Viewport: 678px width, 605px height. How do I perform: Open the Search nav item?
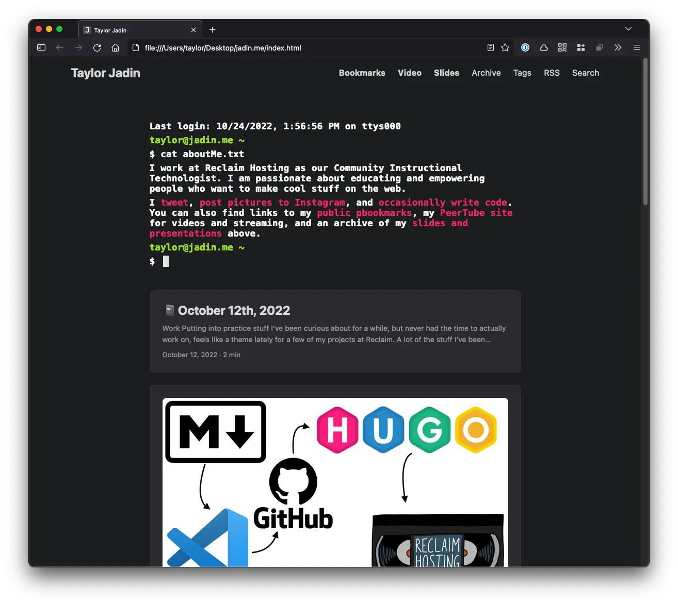[586, 73]
